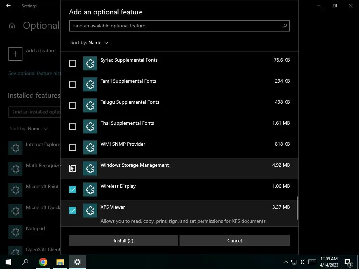The width and height of the screenshot is (359, 269).
Task: Click the search magnifier in the feature search box
Action: pyautogui.click(x=285, y=26)
